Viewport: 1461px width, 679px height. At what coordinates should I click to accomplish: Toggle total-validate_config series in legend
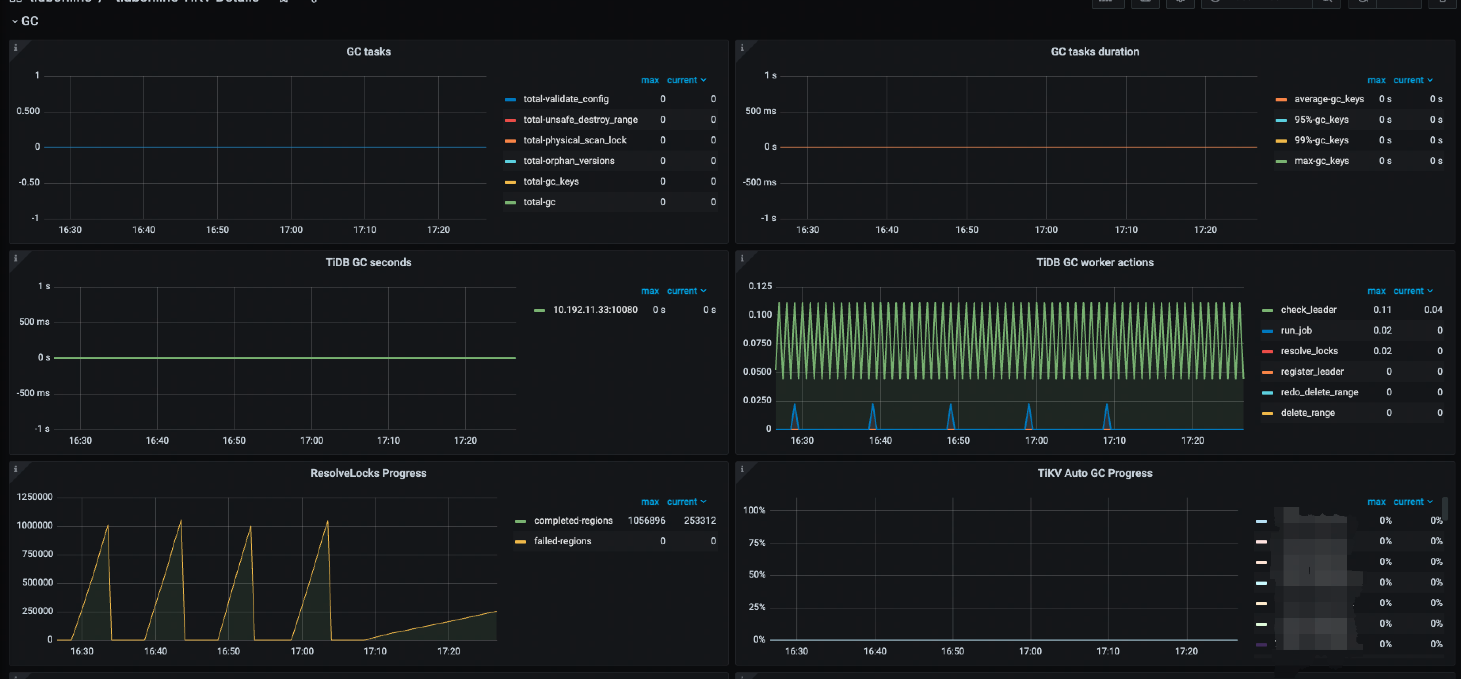coord(565,99)
